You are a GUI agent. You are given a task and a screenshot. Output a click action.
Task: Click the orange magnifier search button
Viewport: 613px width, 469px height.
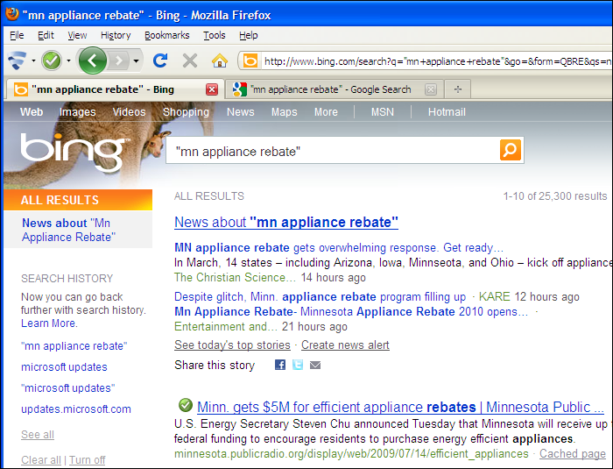511,150
